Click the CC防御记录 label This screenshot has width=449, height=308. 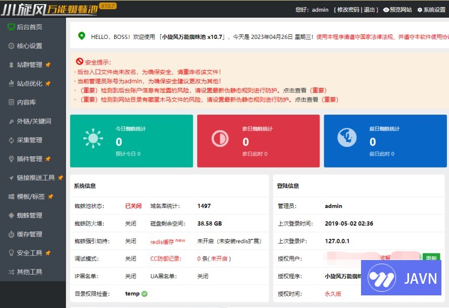pyautogui.click(x=165, y=259)
